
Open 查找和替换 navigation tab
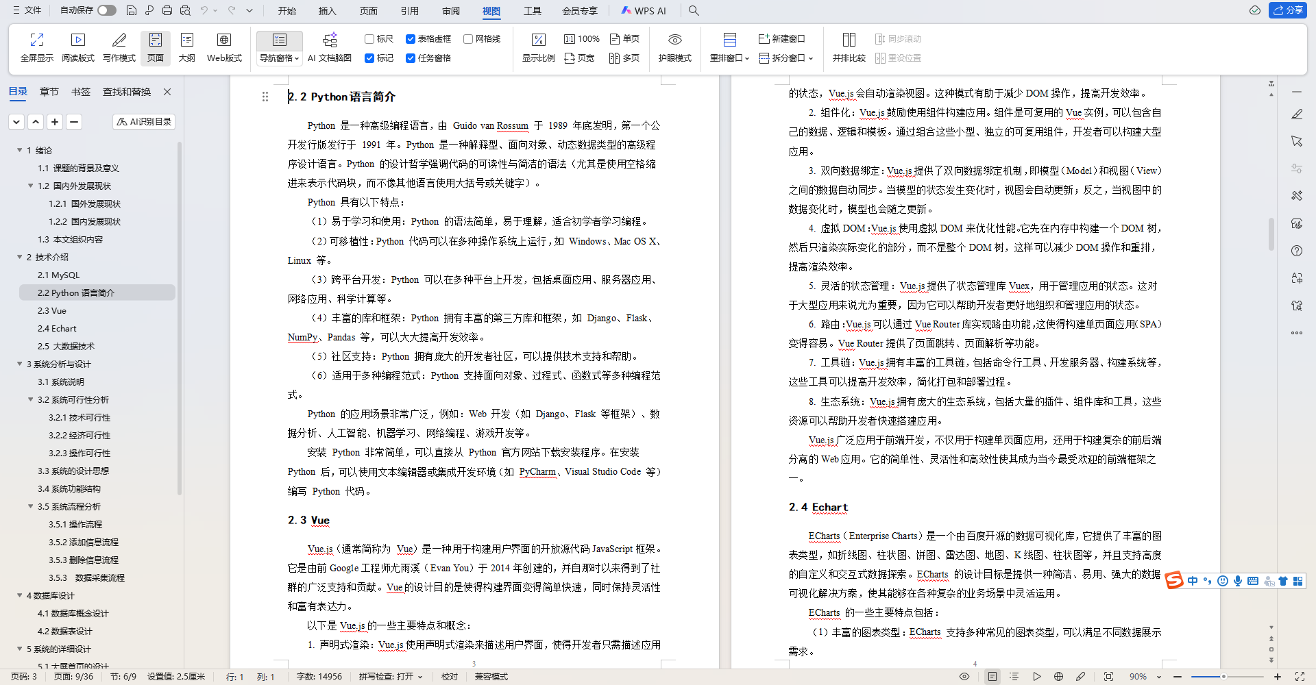127,92
